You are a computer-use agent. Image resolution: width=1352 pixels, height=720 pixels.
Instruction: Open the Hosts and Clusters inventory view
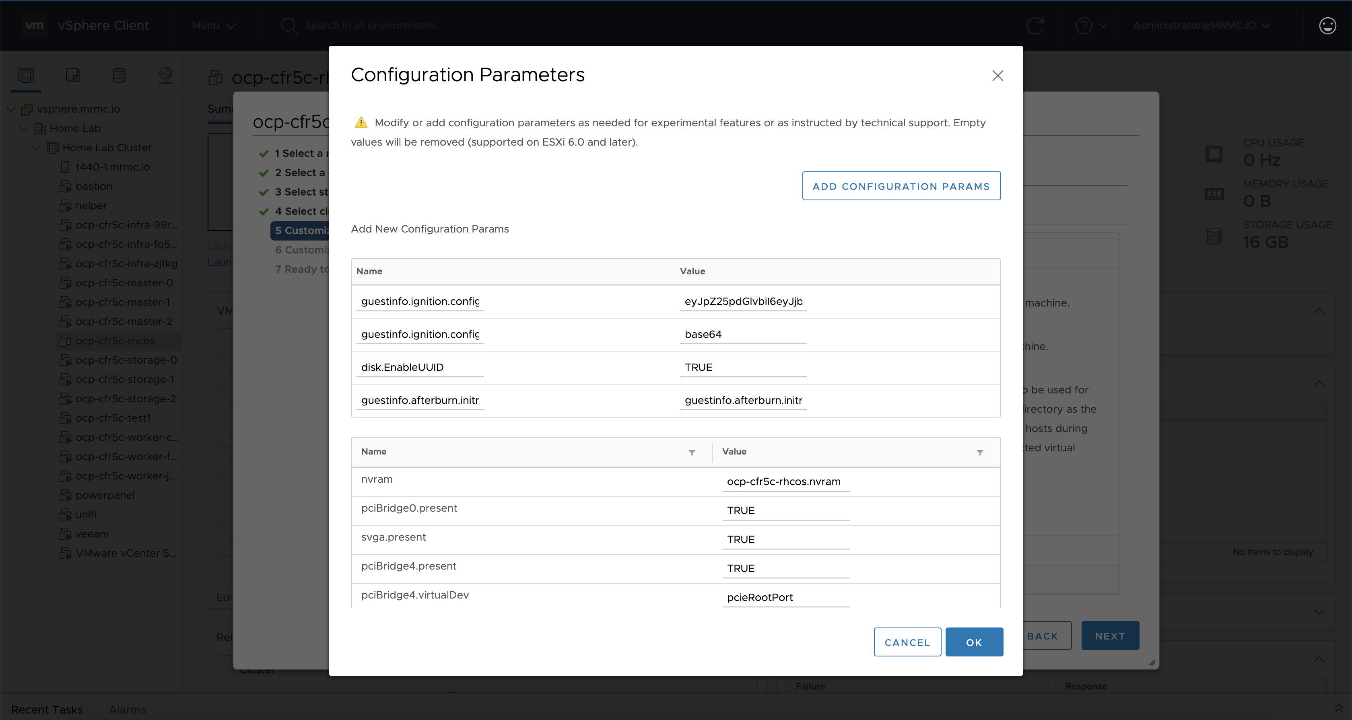point(25,75)
